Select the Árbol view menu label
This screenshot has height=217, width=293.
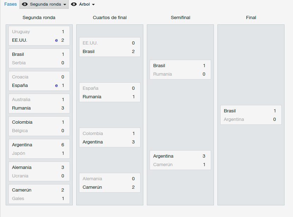[84, 4]
